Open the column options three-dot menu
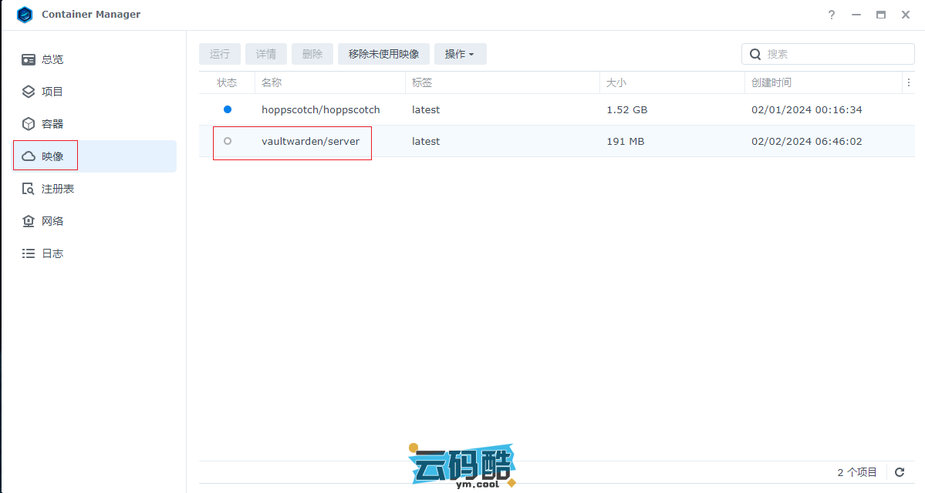Image resolution: width=925 pixels, height=493 pixels. click(x=909, y=82)
